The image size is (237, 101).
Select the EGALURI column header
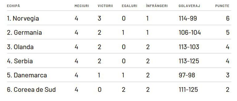coord(129,6)
